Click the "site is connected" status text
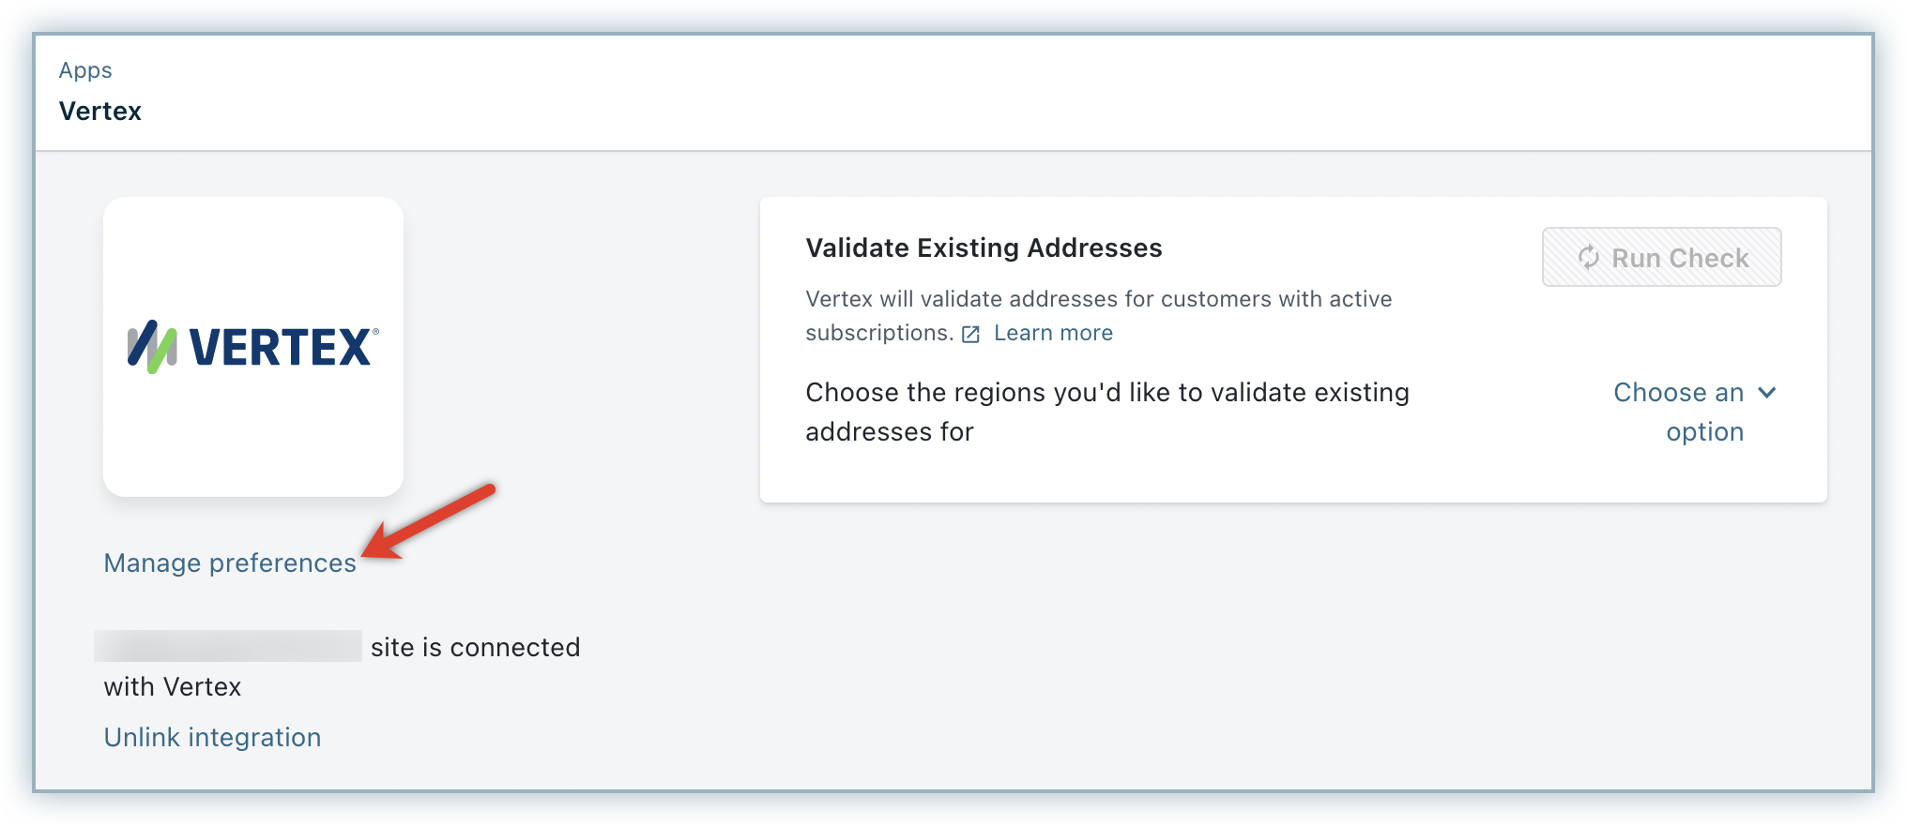1907x825 pixels. tap(475, 647)
